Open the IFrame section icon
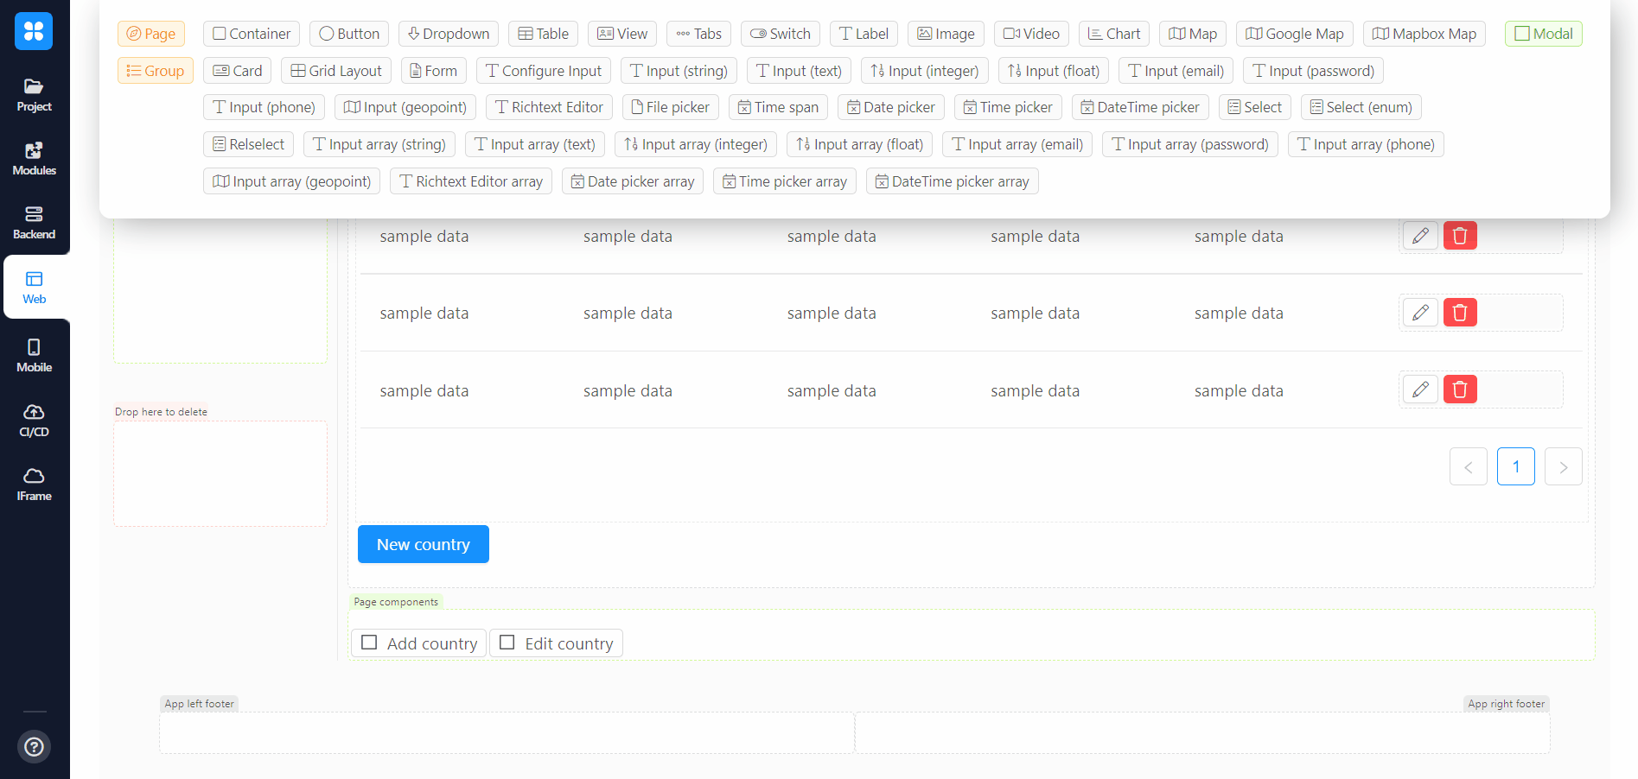The image size is (1638, 779). point(34,484)
